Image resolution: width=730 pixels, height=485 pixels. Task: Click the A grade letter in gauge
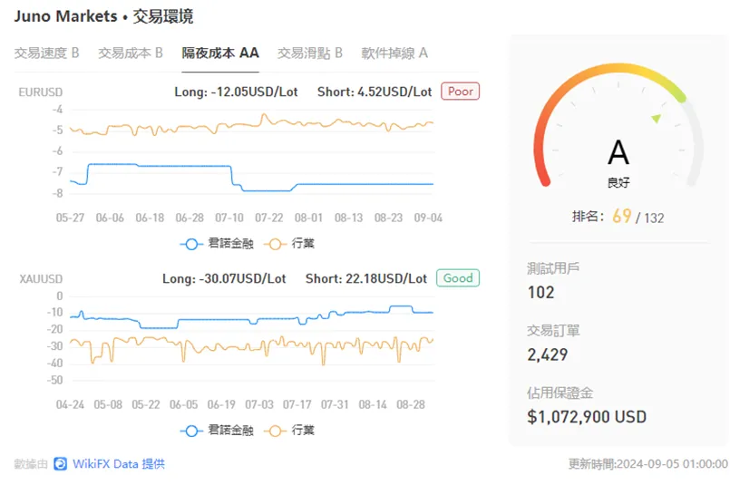click(618, 152)
